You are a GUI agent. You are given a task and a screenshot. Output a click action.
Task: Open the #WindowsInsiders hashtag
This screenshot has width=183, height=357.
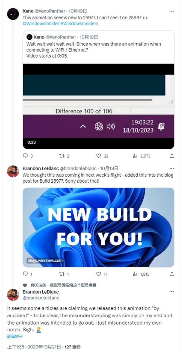click(x=79, y=24)
